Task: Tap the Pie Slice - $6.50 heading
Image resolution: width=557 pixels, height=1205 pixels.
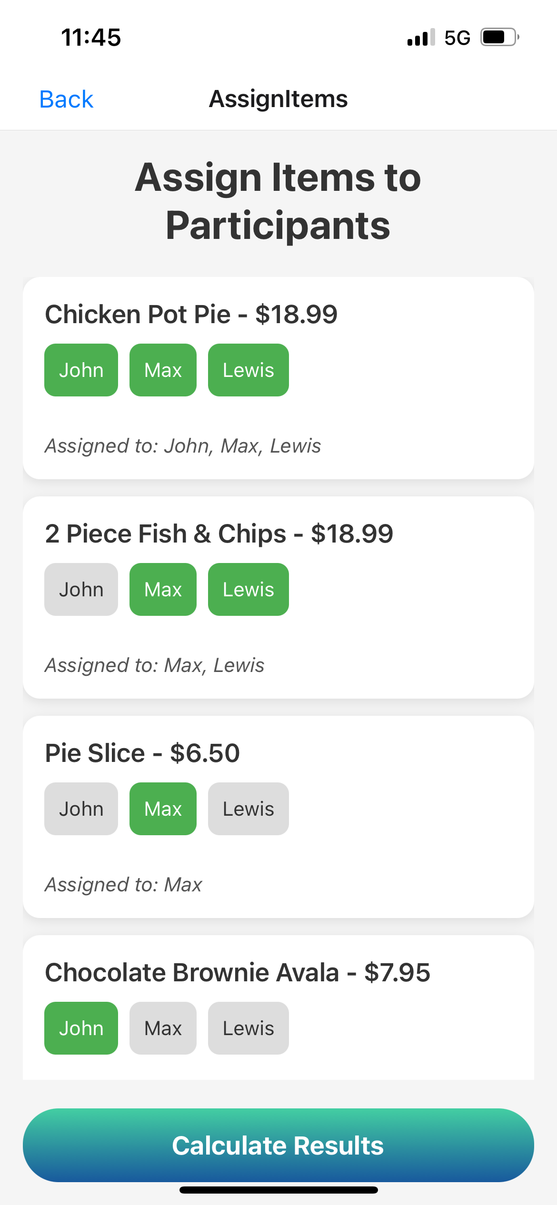Action: coord(142,753)
